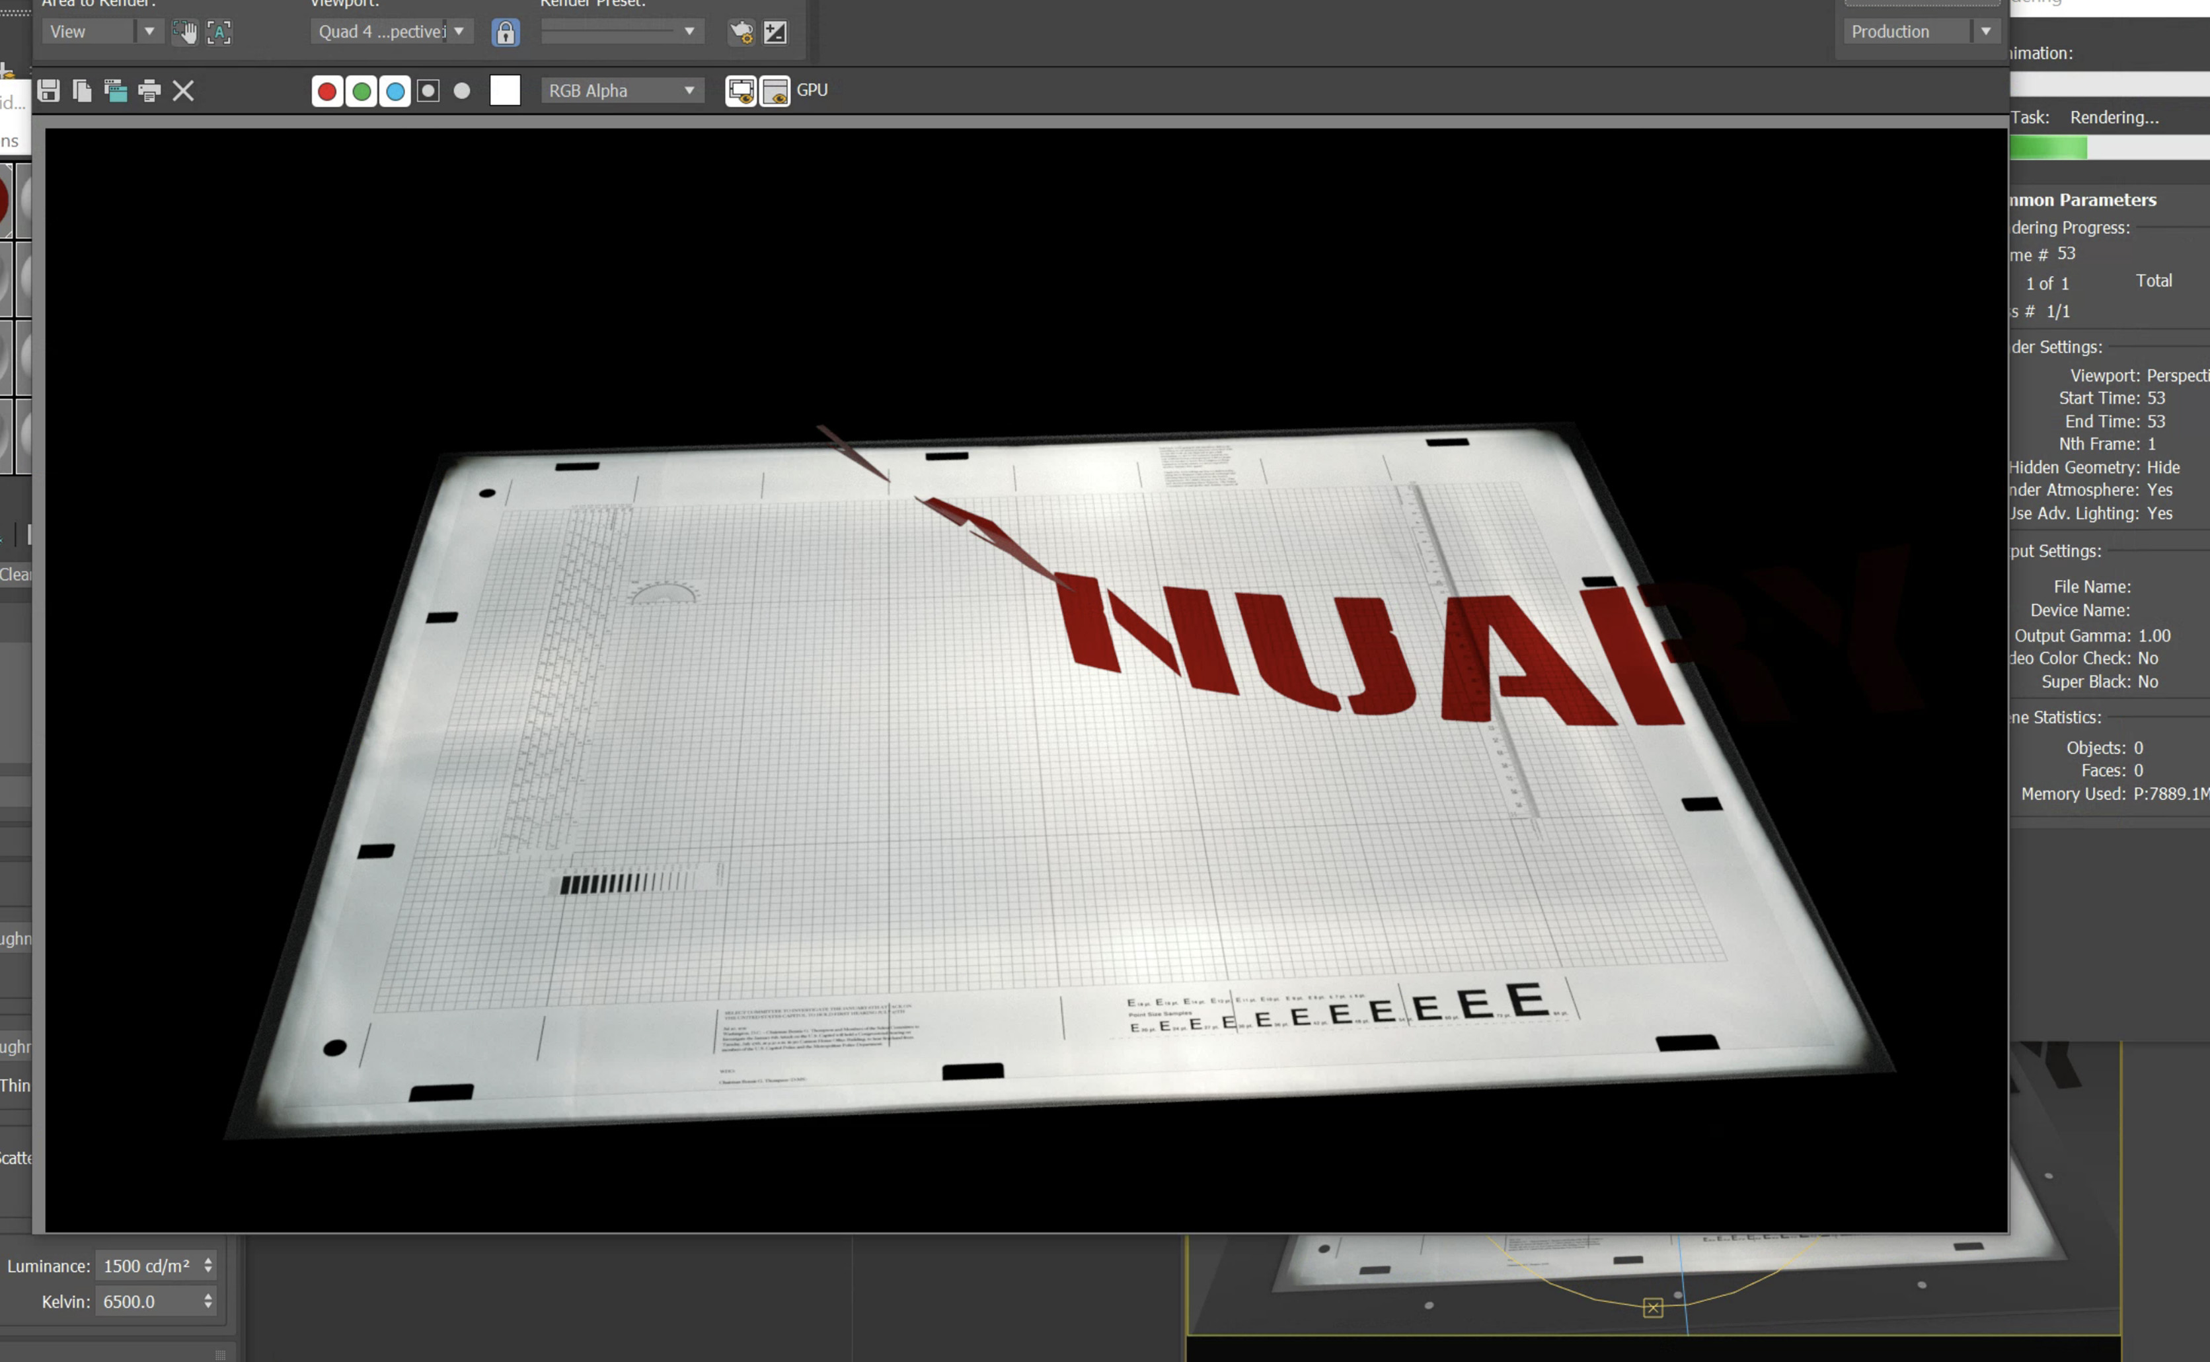
Task: Clear the rendered frame with the X icon
Action: 183,90
